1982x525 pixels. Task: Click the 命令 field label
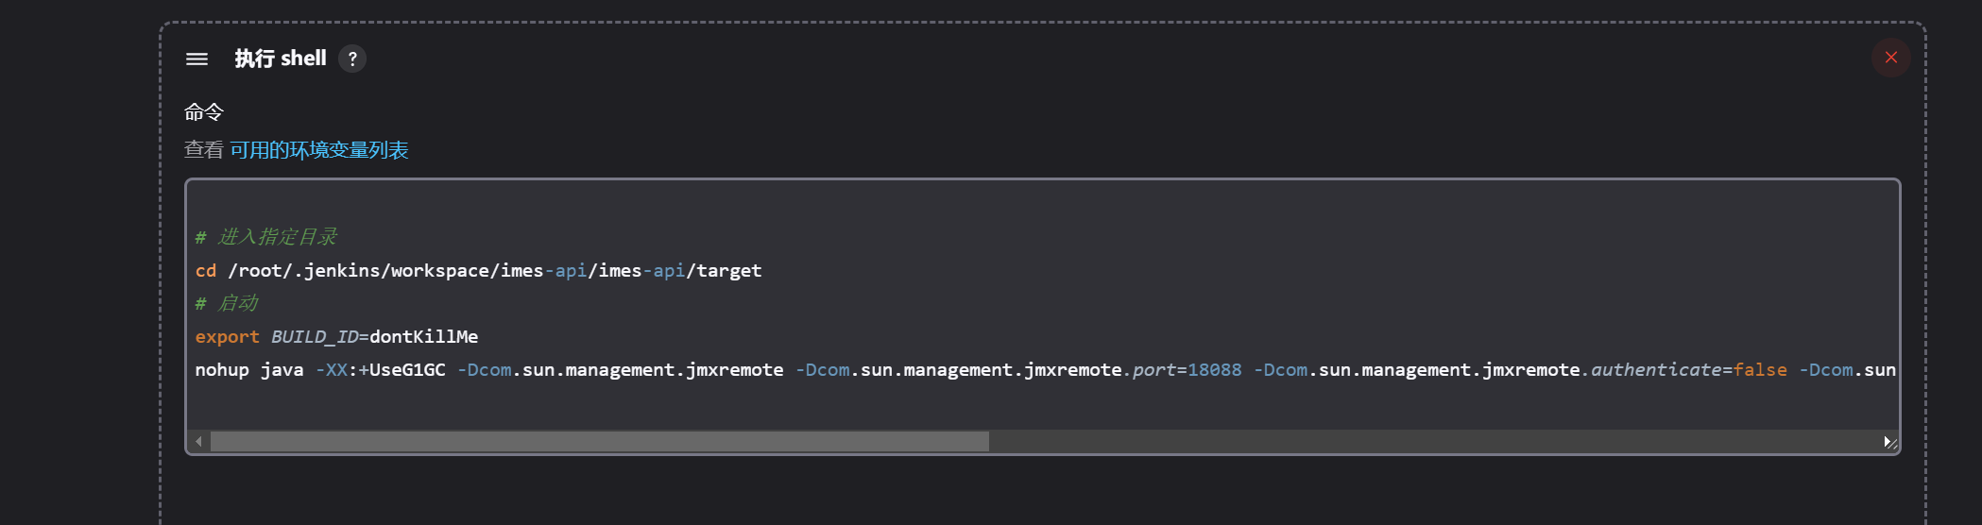pyautogui.click(x=204, y=112)
